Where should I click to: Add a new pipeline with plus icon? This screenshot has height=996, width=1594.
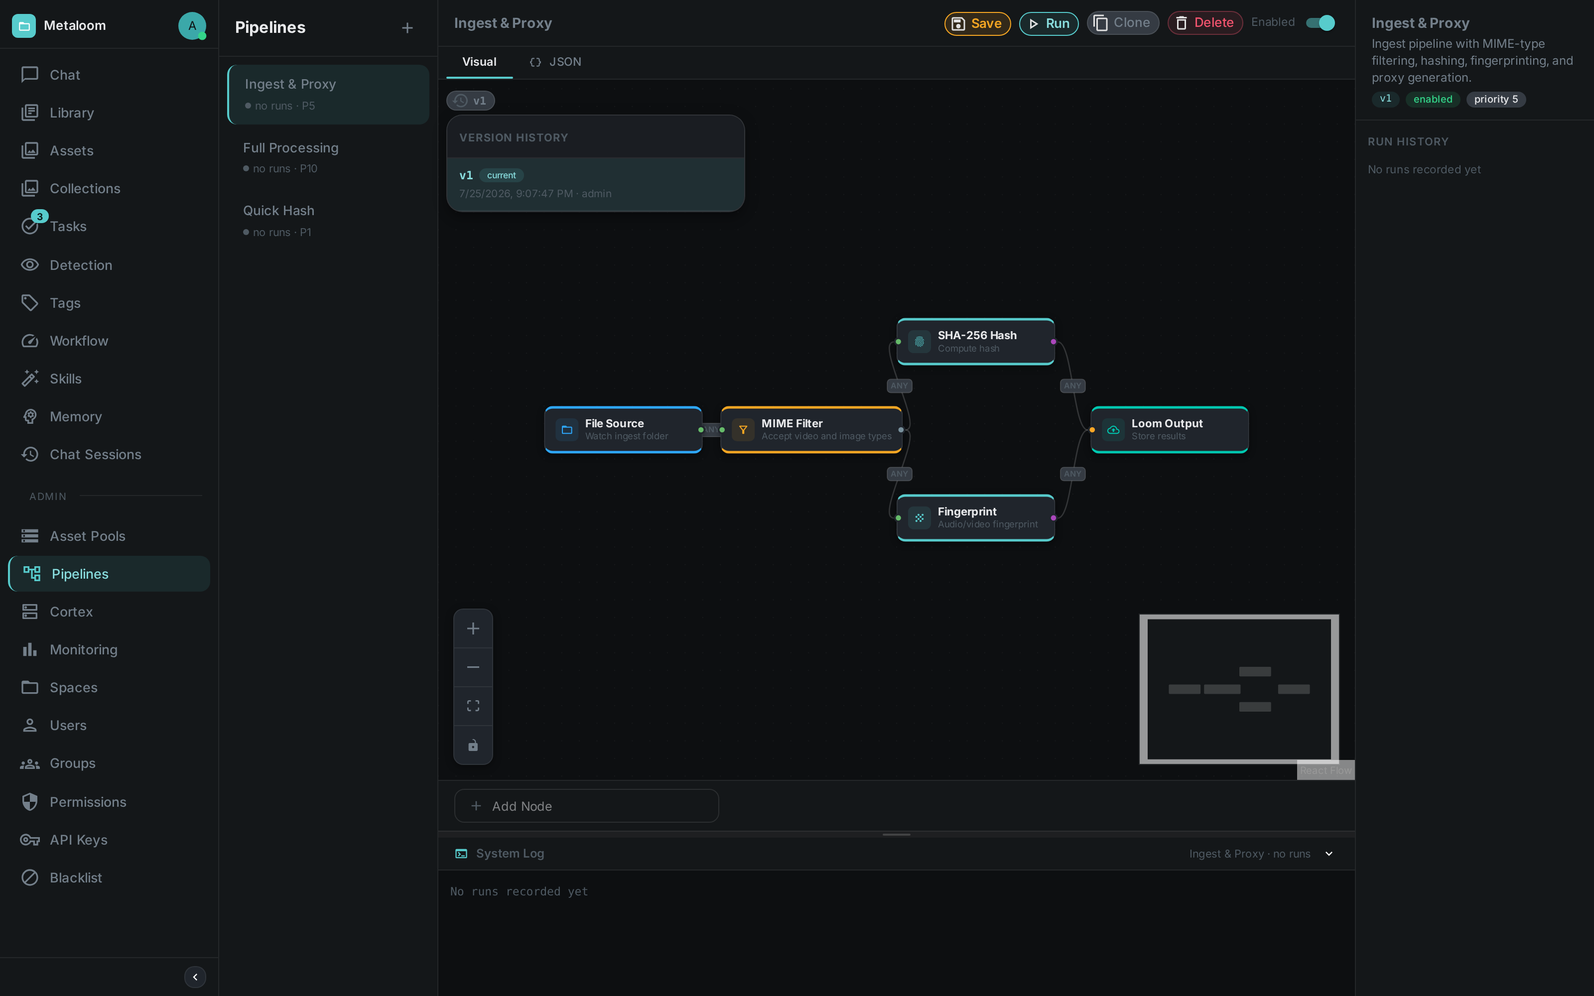coord(407,28)
